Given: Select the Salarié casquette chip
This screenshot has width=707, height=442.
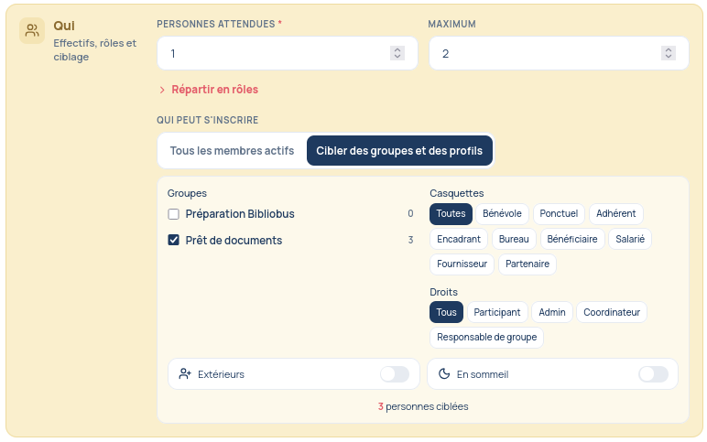Looking at the screenshot, I should click(x=630, y=239).
